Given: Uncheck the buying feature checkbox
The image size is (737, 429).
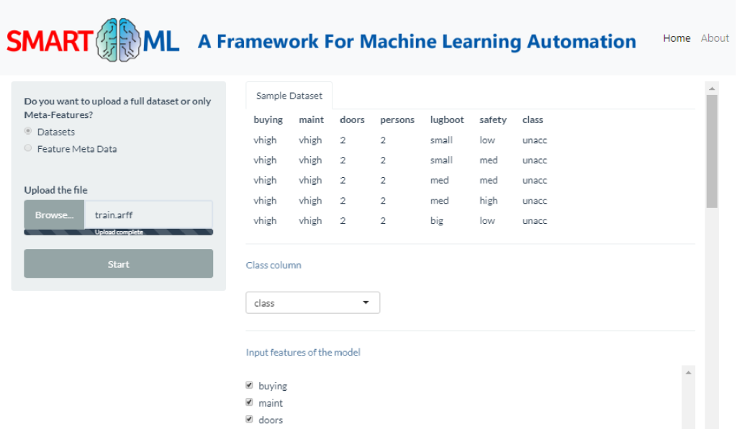Looking at the screenshot, I should tap(249, 385).
